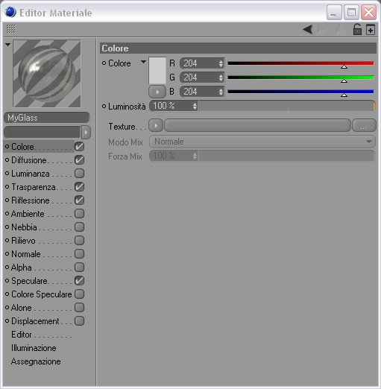
Task: Open the Riflessione channel page
Action: click(x=31, y=200)
